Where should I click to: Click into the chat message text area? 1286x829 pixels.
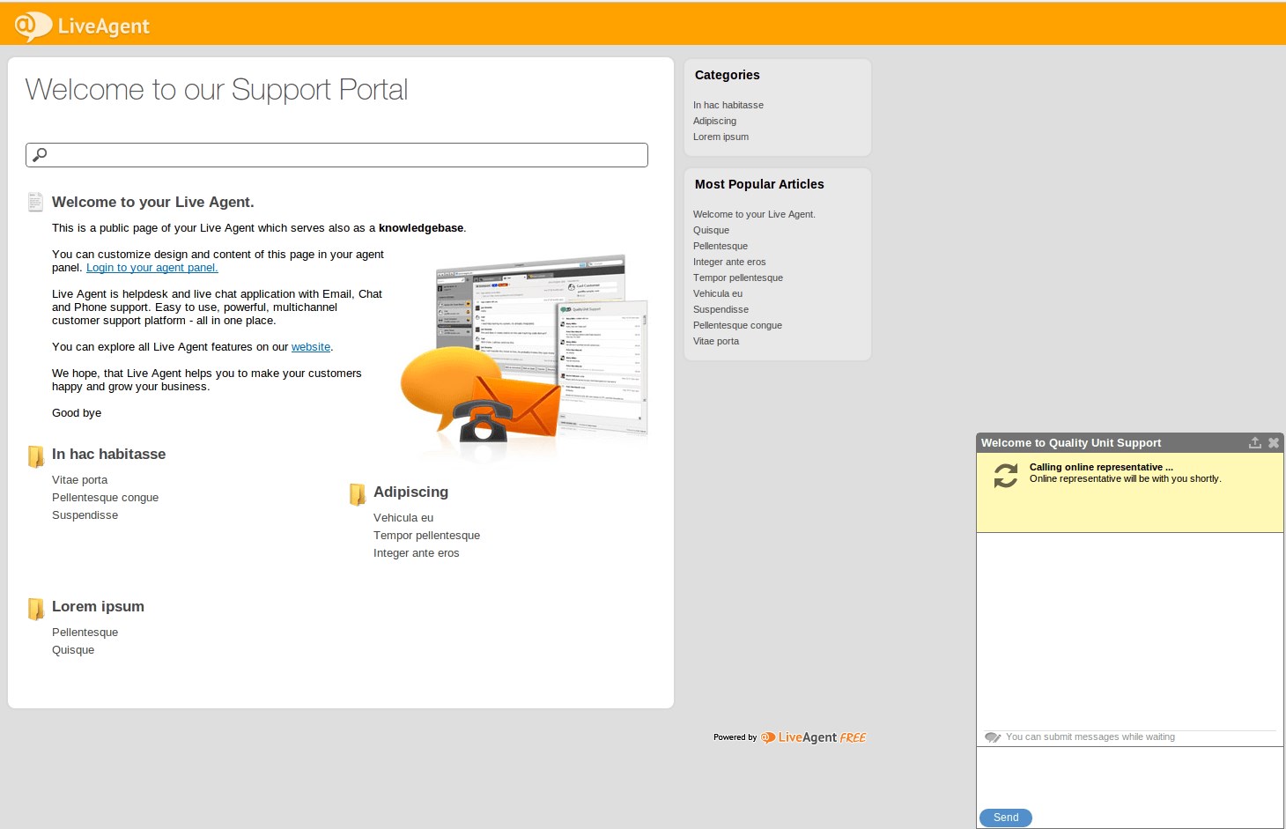(x=1130, y=776)
